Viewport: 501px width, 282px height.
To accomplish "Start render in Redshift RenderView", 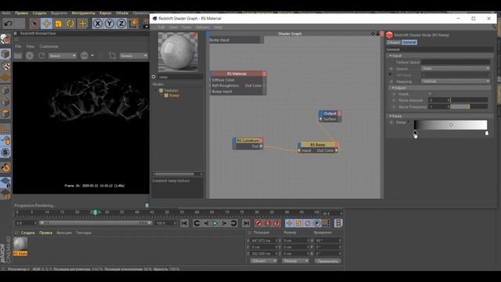I will point(30,56).
